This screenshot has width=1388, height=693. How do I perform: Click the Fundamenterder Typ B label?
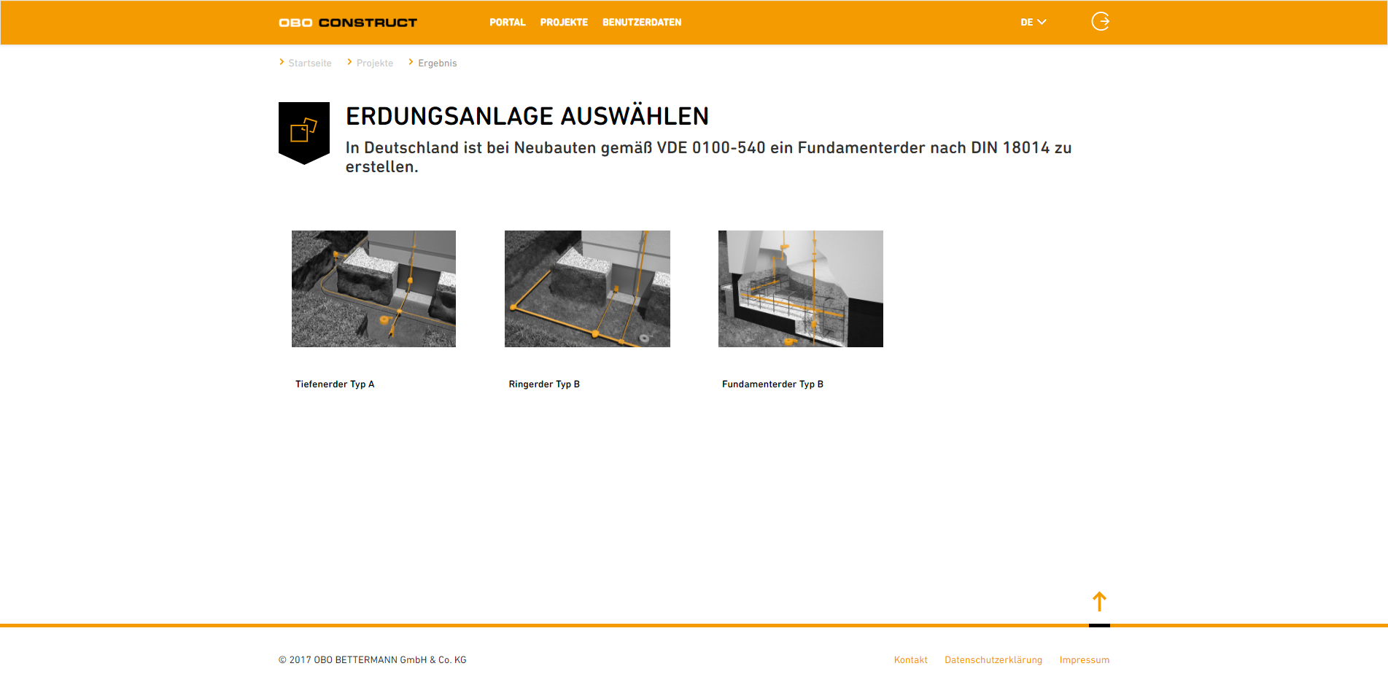[x=772, y=384]
